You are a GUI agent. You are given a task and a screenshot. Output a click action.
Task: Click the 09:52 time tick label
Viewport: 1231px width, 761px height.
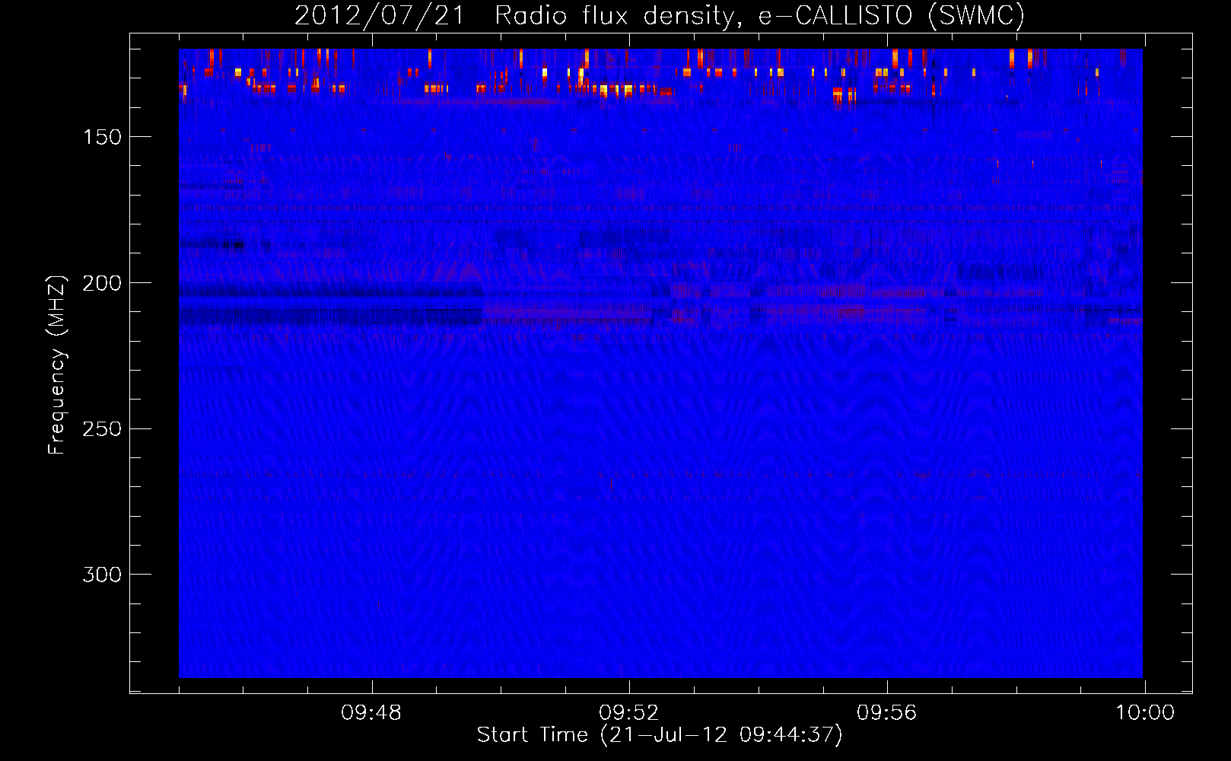coord(629,713)
